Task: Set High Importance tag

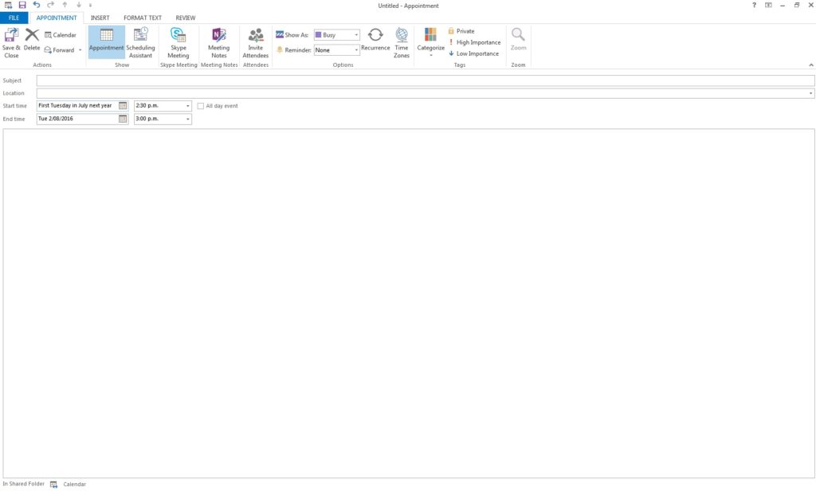Action: 474,42
